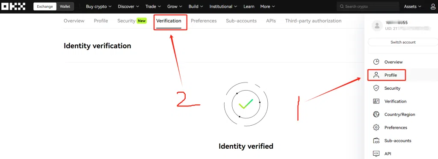Switch to Exchange mode toggle
Viewport: 438px width, 159px height.
pyautogui.click(x=44, y=6)
